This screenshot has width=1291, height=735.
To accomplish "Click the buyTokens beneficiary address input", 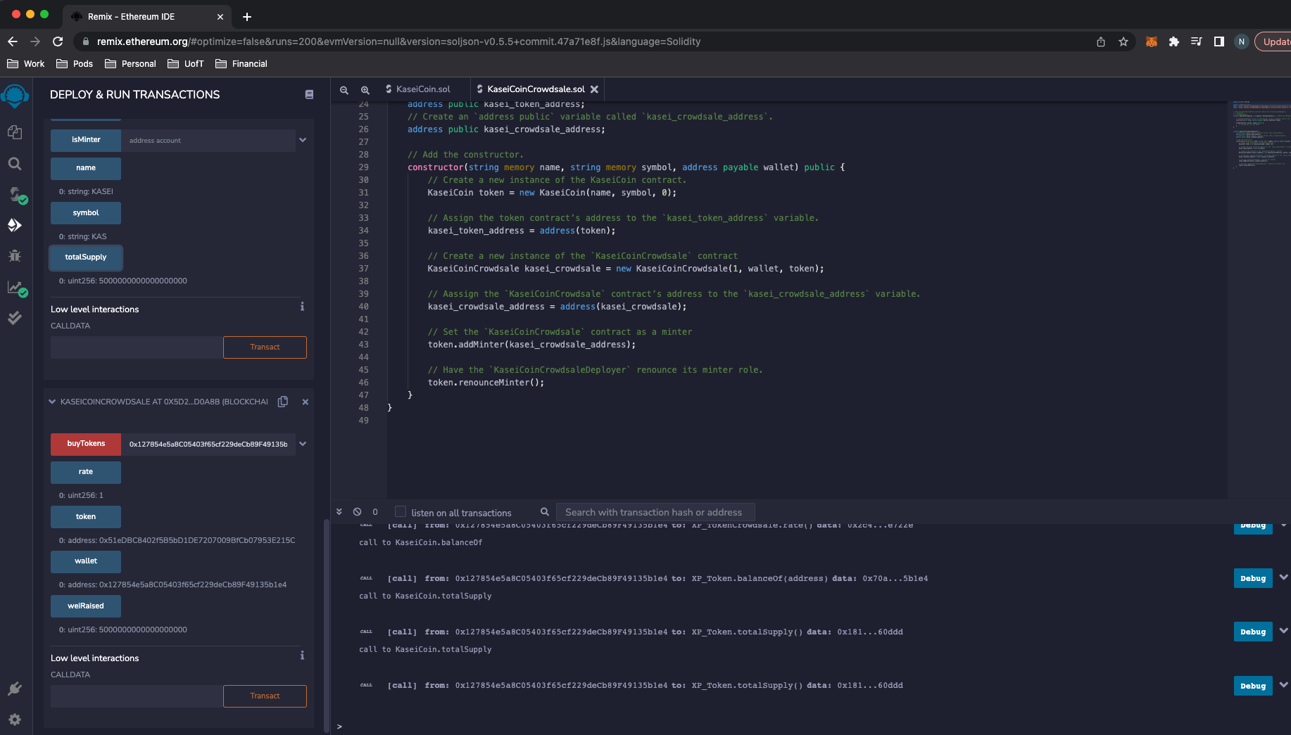I will click(x=208, y=444).
